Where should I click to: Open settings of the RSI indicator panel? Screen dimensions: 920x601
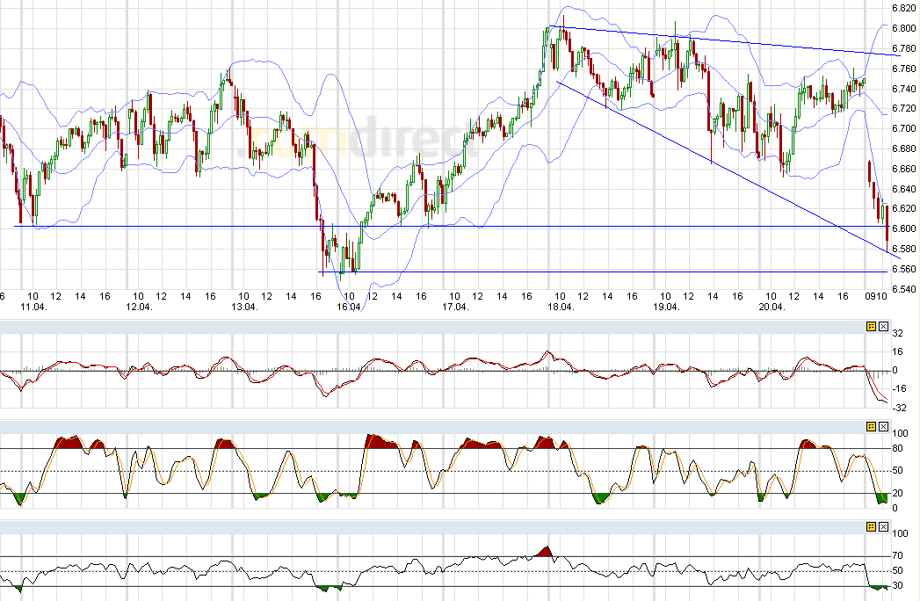pos(872,527)
